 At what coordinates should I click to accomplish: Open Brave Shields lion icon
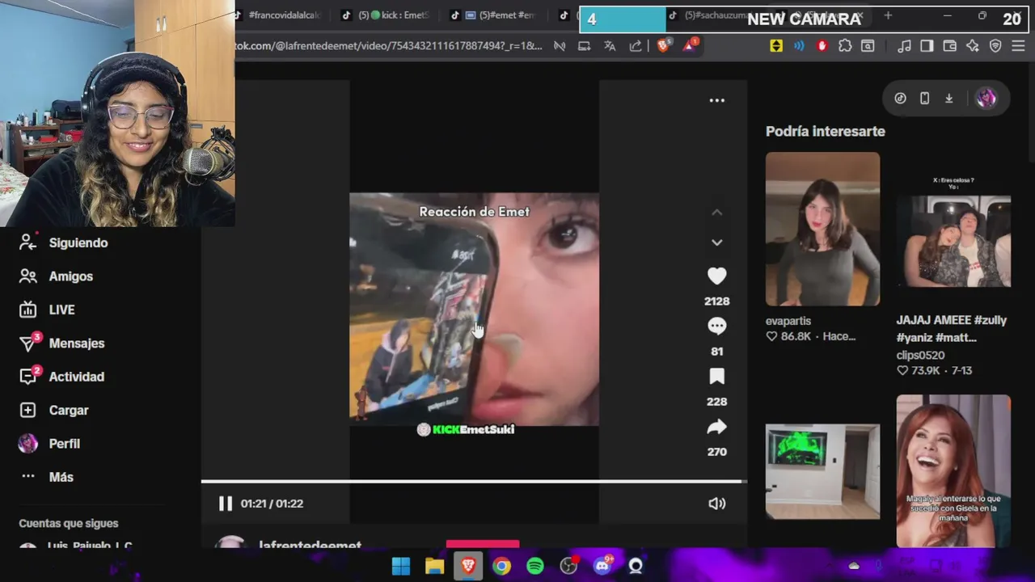[663, 46]
